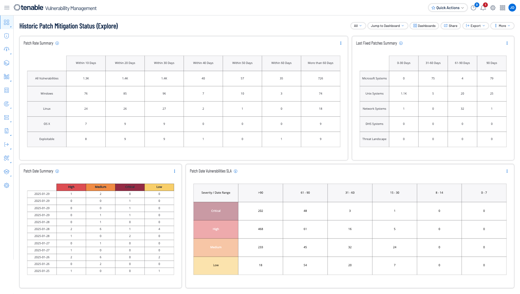
Task: Expand the More options dropdown
Action: (502, 26)
